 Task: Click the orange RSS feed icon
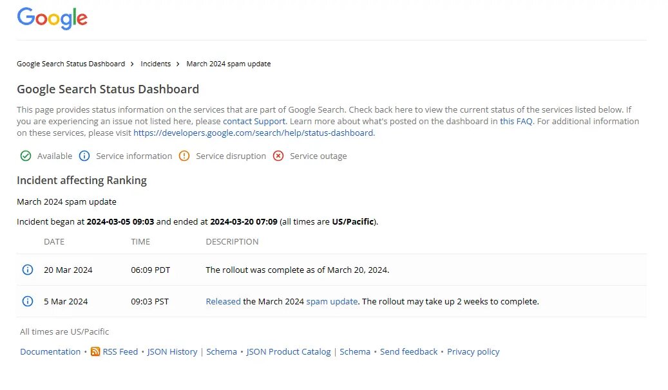coord(95,351)
